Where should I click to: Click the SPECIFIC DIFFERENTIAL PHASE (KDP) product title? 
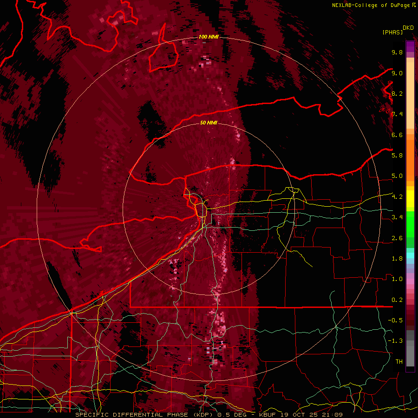[x=145, y=415]
